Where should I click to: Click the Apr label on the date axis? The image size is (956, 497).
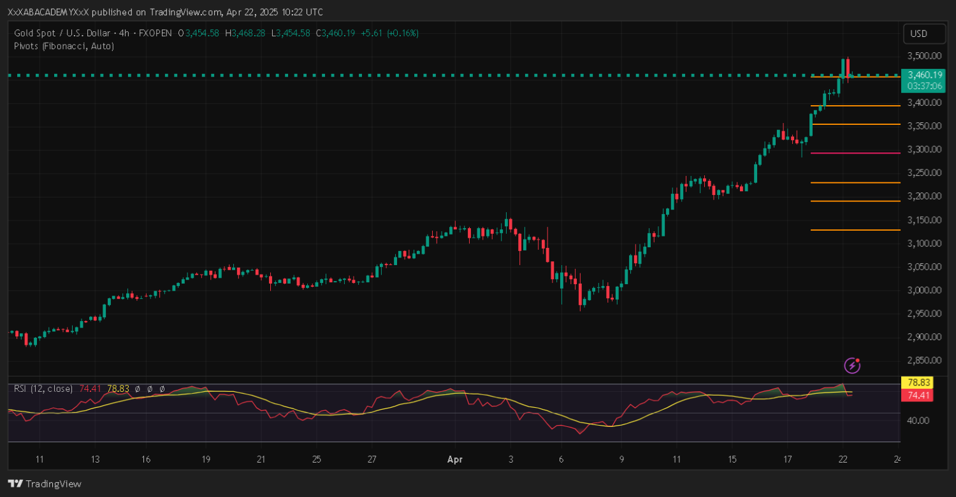tap(454, 459)
